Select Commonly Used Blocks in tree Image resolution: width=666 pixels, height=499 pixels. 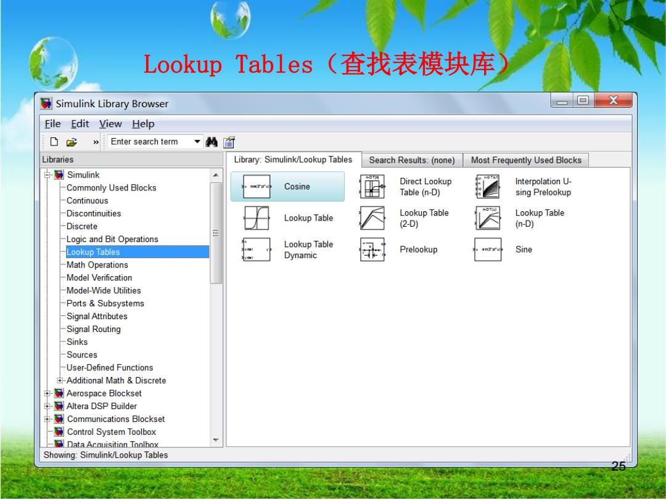point(111,188)
